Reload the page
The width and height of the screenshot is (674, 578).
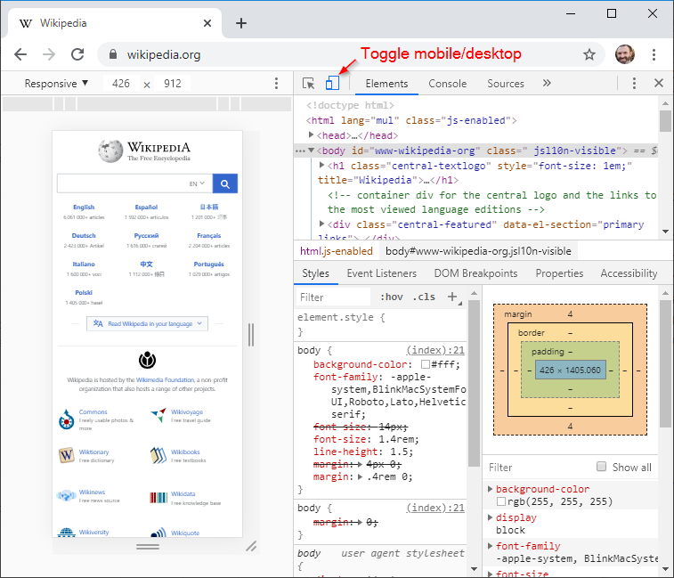[x=77, y=54]
